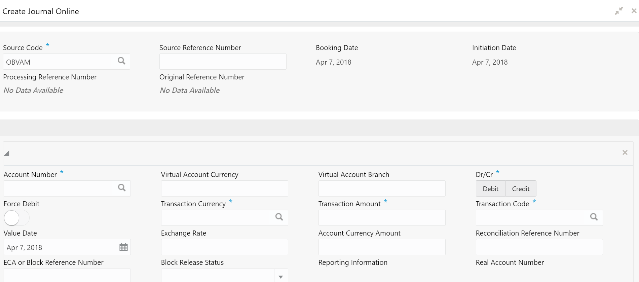
Task: Close the Create Journal Online screen
Action: click(x=634, y=11)
